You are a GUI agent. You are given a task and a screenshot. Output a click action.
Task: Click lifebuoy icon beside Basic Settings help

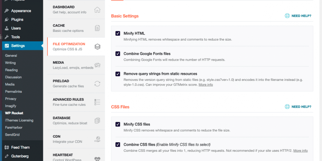pos(287,16)
